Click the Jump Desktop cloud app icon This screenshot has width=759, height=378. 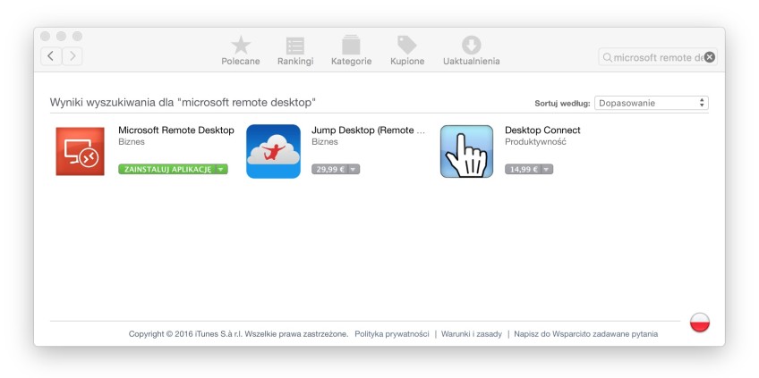273,151
